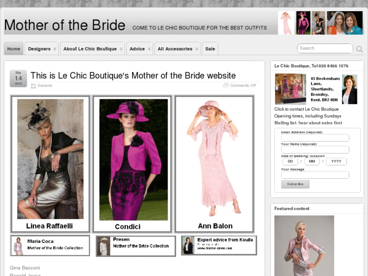Click the Mother of the Bride site title

tap(65, 25)
